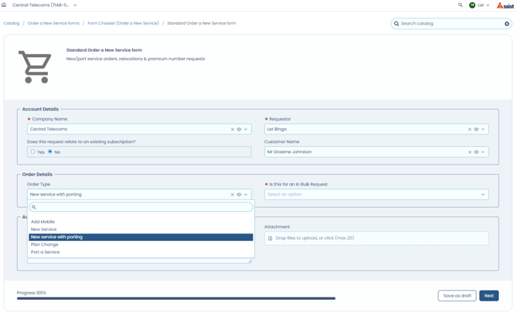Clear the Customer Name field value
Image resolution: width=518 pixels, height=313 pixels.
(469, 152)
